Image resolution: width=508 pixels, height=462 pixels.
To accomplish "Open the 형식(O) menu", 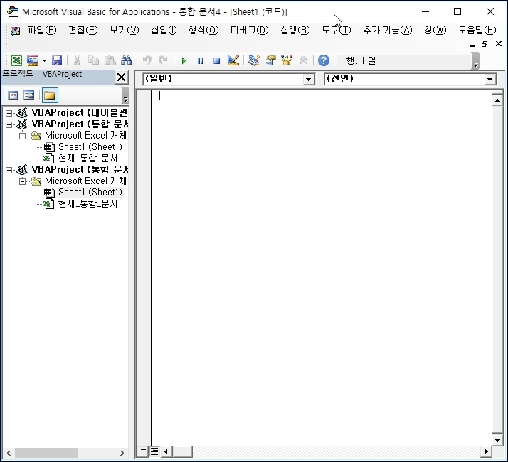I will [203, 30].
